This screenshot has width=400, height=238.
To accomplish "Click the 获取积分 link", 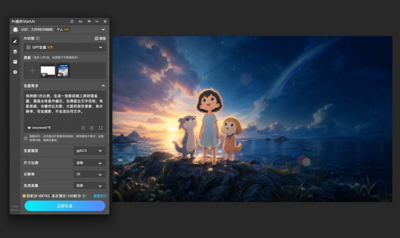I will point(100,196).
